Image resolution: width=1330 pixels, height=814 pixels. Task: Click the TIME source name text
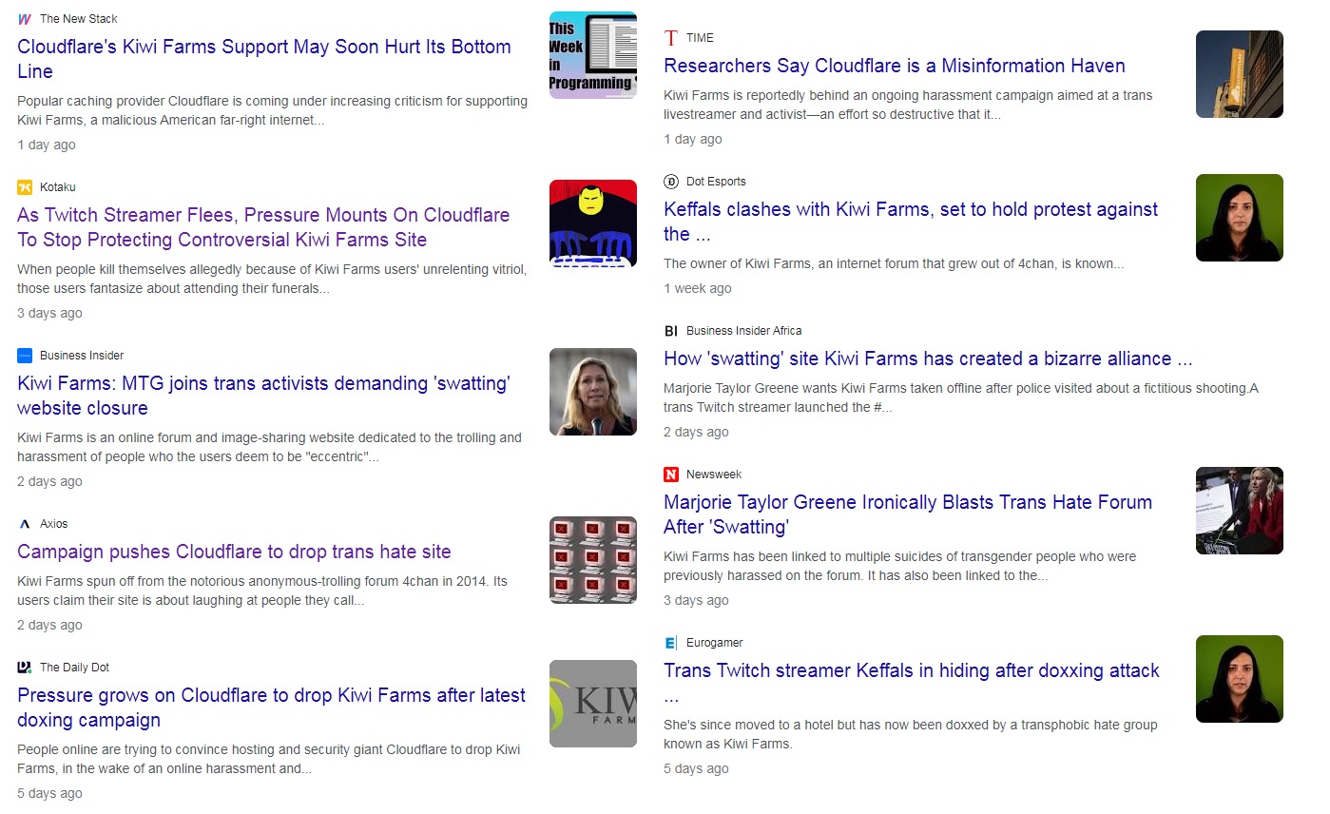(700, 38)
